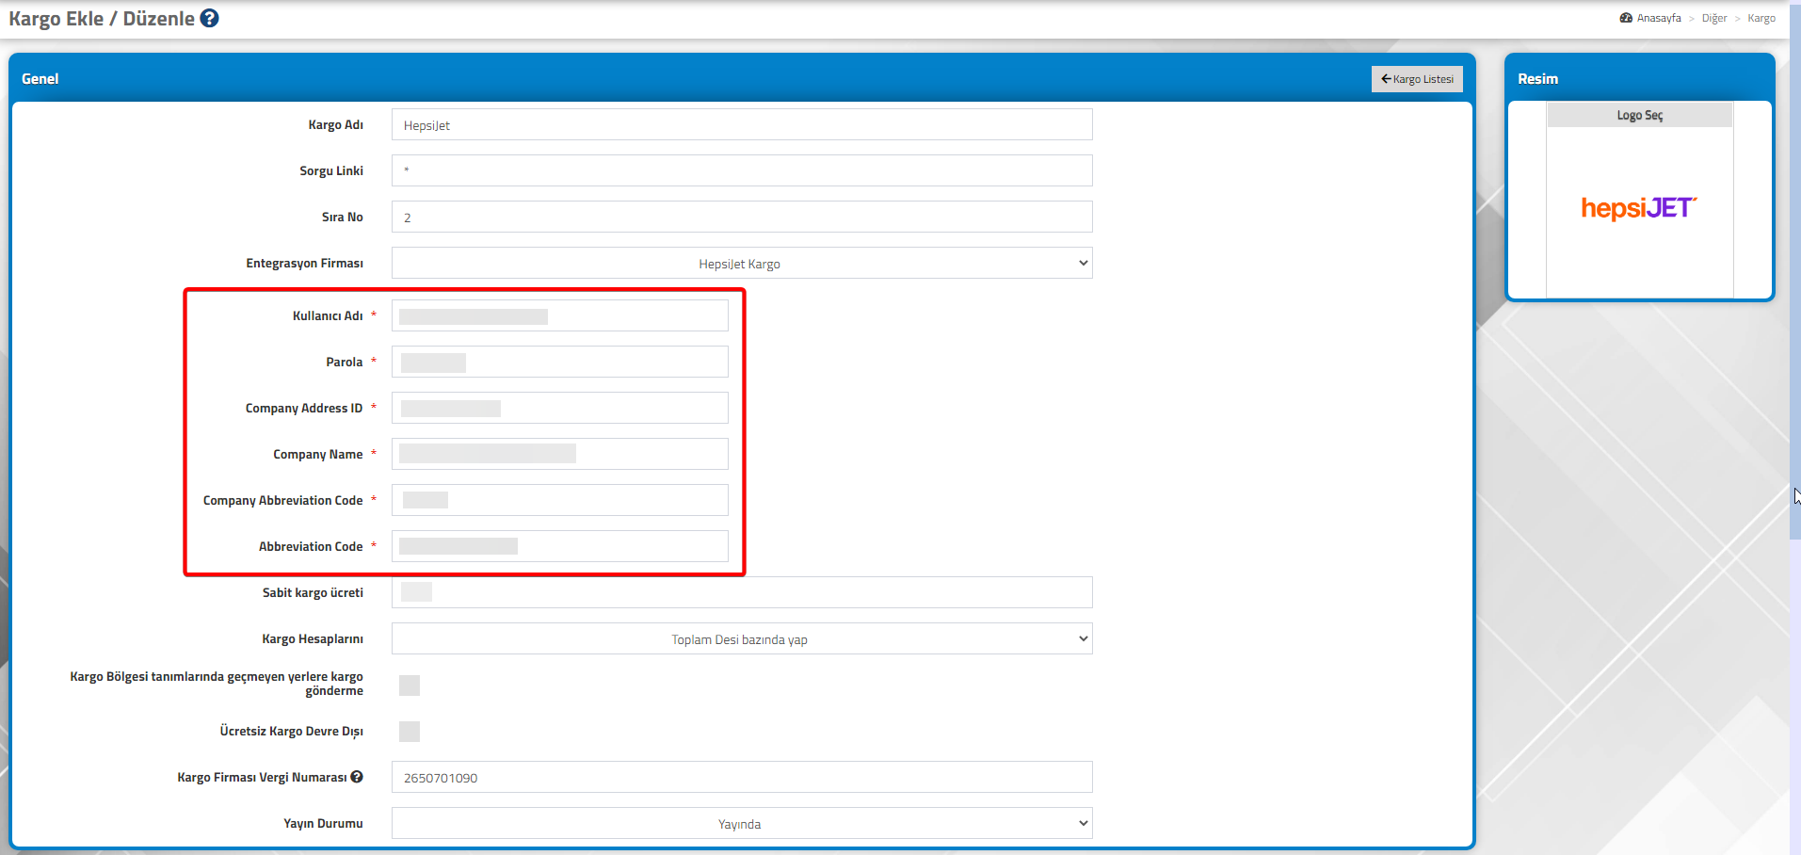Open the Anasayfa breadcrumb link
The width and height of the screenshot is (1801, 855).
click(x=1658, y=18)
